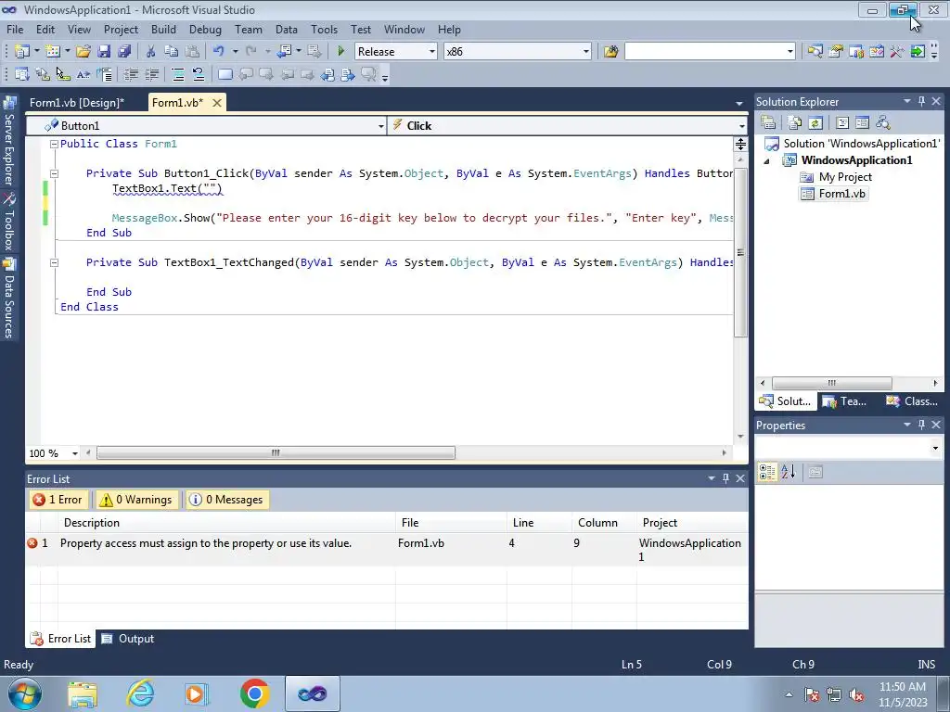Screen dimensions: 950x712
Task: Switch to the Class View tab
Action: (913, 400)
